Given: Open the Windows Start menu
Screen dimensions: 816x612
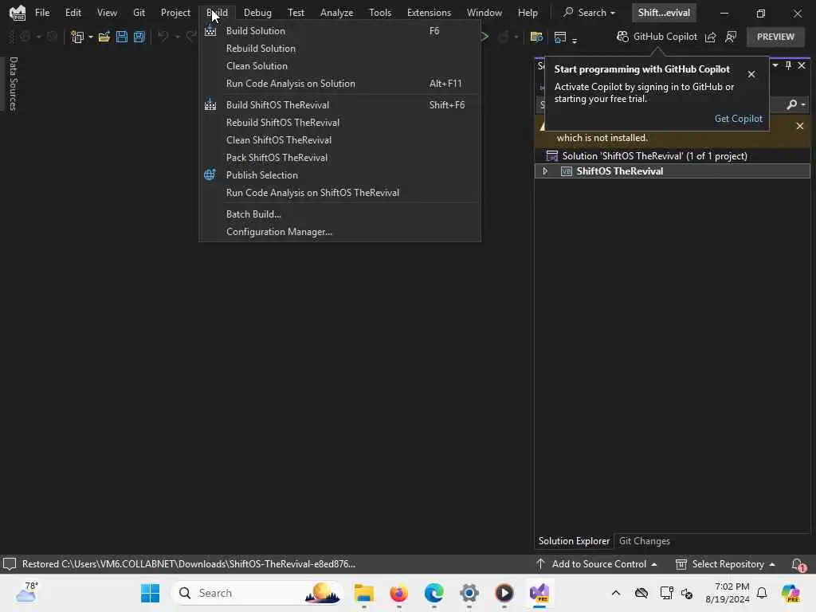Looking at the screenshot, I should (x=151, y=593).
